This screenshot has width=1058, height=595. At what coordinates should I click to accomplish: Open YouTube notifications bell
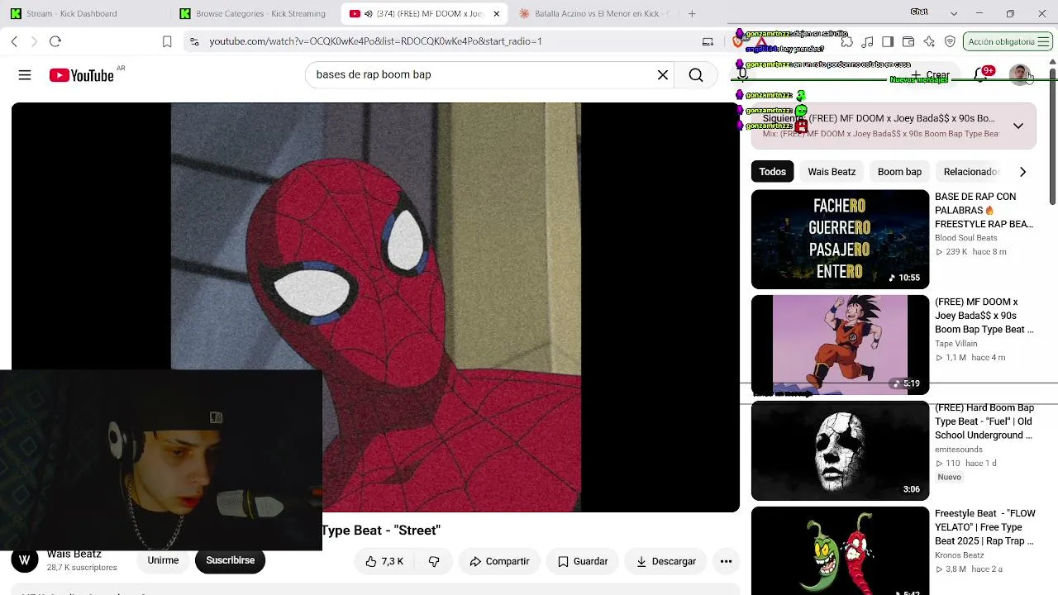click(980, 74)
